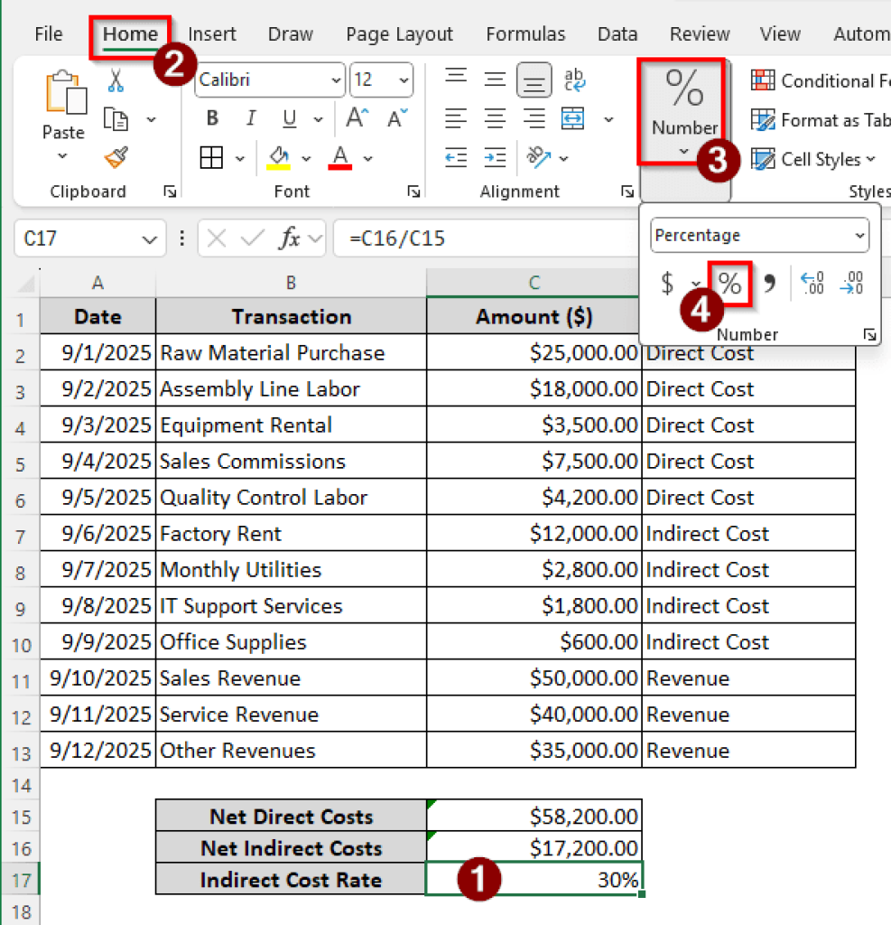Switch to the Data ribbon tab
Screen dimensions: 891x925
tap(617, 34)
